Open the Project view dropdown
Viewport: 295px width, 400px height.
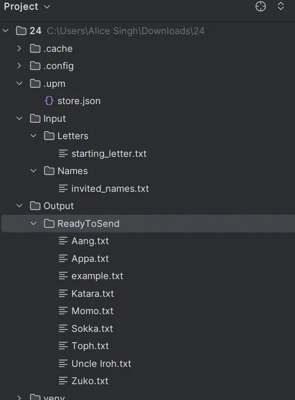26,6
